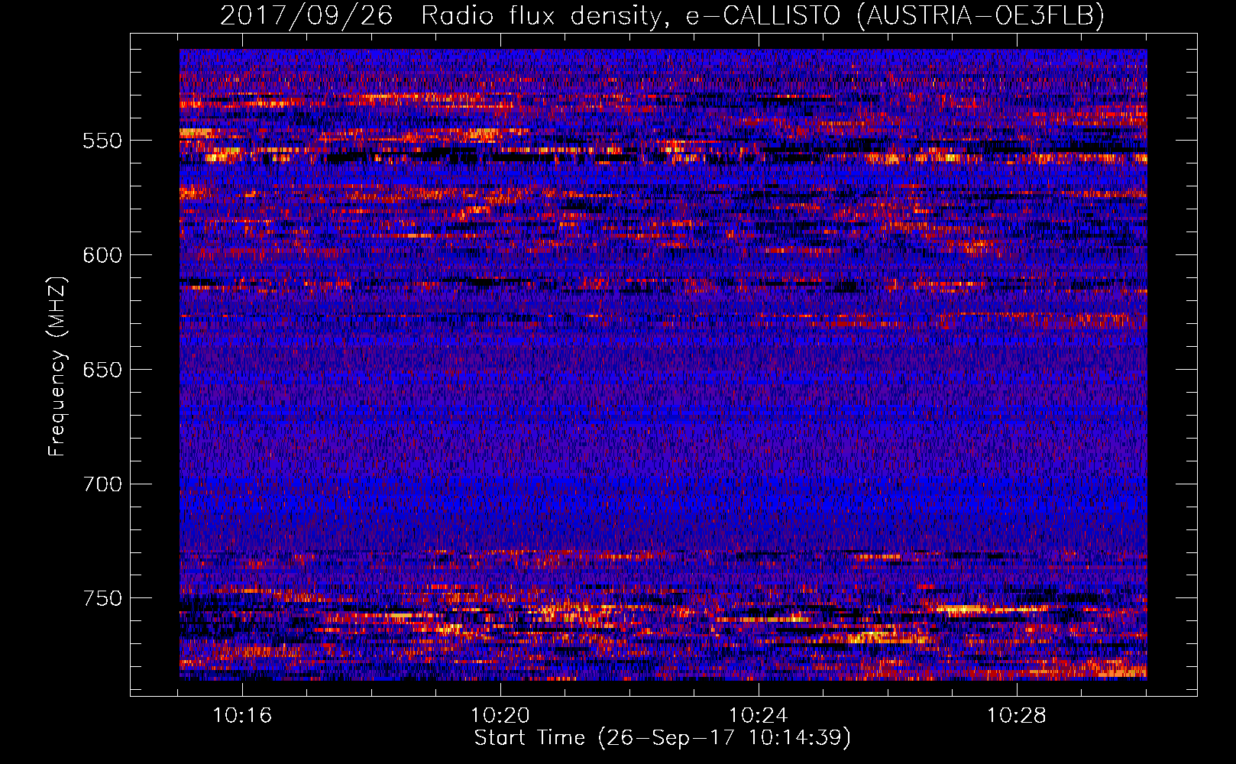
Task: Click the 10:20 time tick label
Action: [500, 716]
